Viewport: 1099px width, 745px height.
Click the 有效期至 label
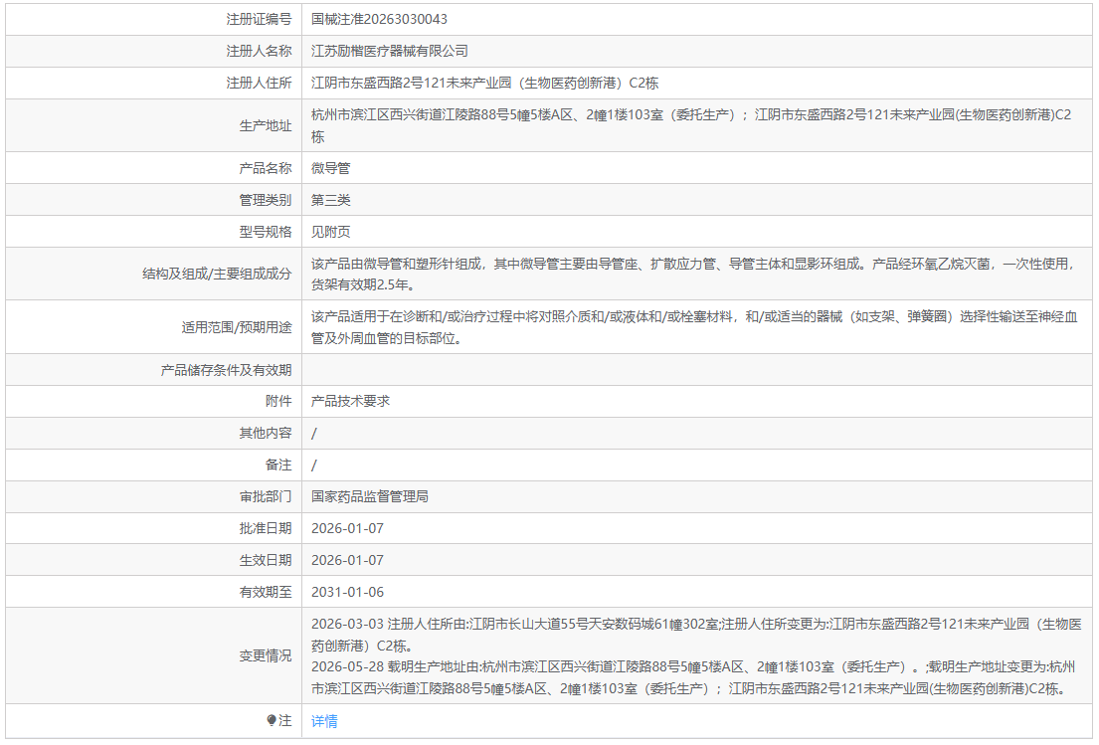[265, 592]
